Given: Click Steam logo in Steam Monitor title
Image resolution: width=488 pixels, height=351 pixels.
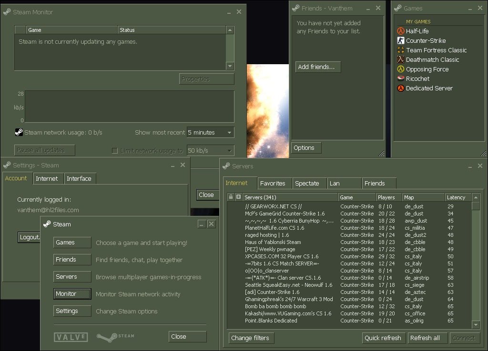Looking at the screenshot, I should point(7,12).
